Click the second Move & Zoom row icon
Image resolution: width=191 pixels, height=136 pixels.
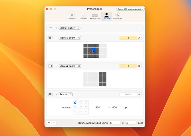point(50,66)
